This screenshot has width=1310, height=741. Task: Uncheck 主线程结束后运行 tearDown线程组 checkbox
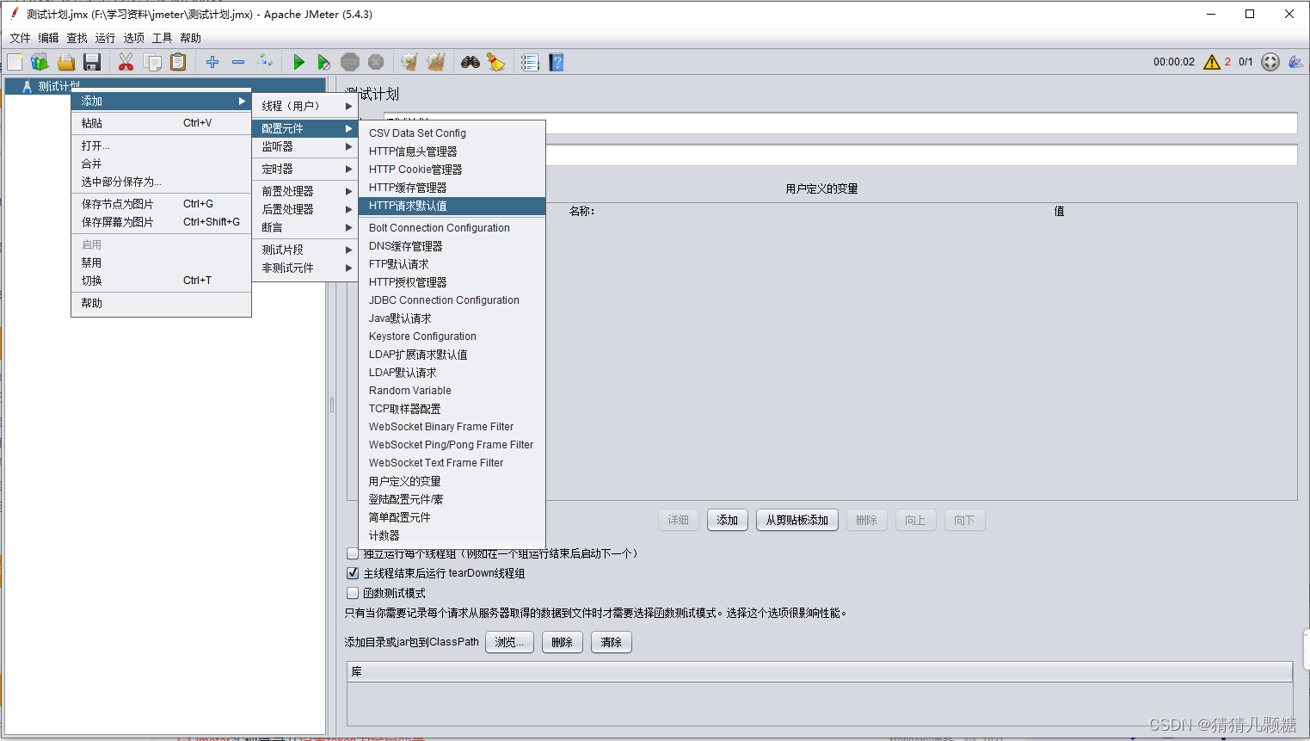coord(353,573)
